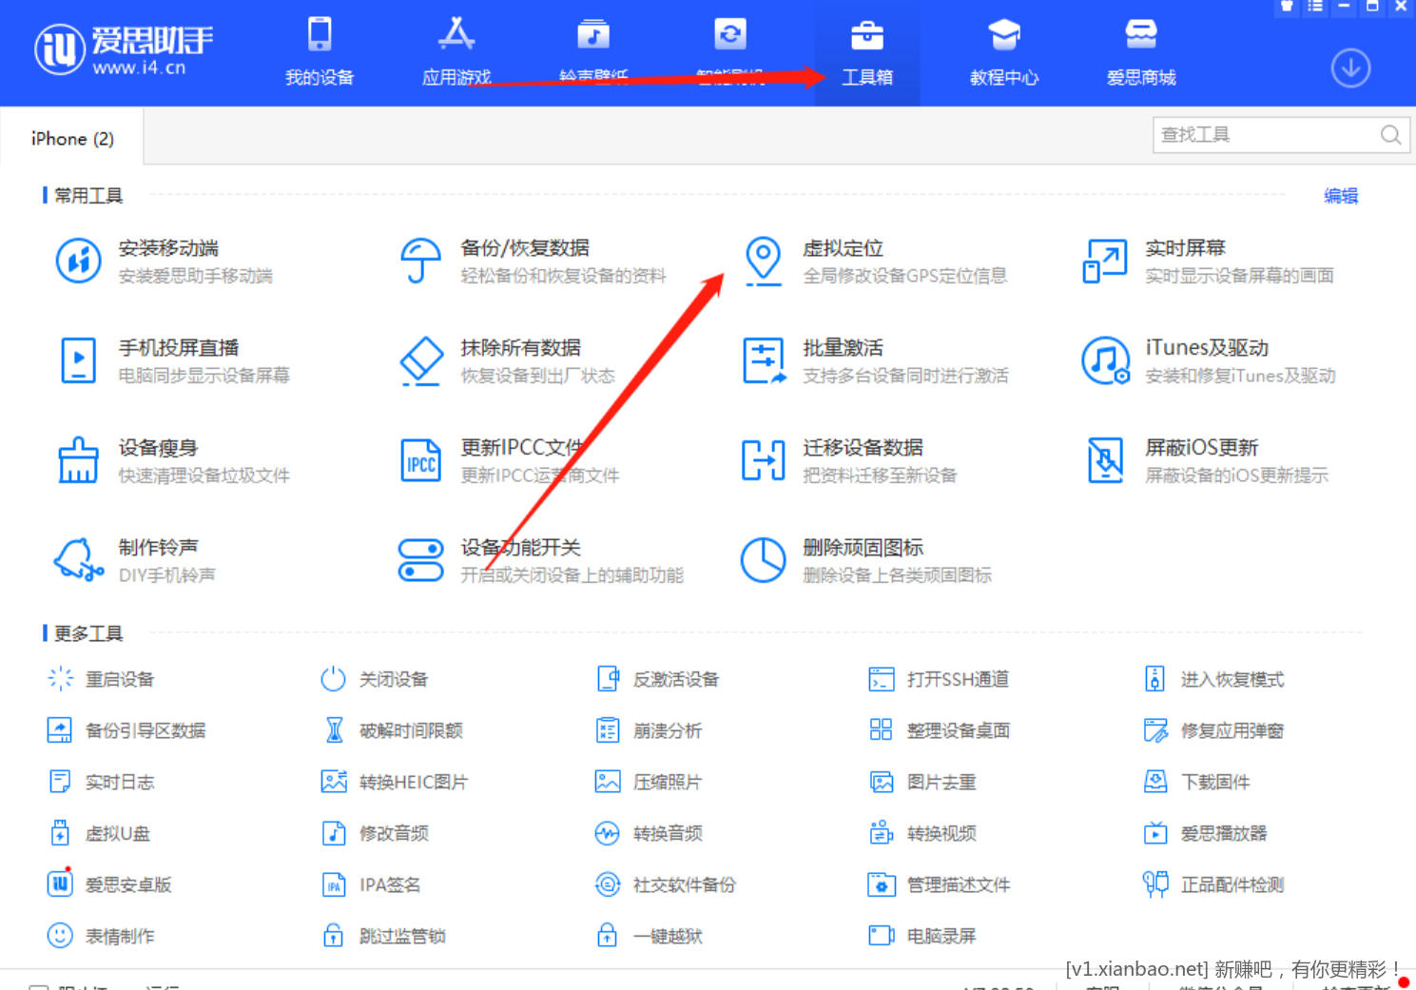Viewport: 1416px width, 990px height.
Task: Open 一键越狱 jailbreak tool
Action: [649, 936]
